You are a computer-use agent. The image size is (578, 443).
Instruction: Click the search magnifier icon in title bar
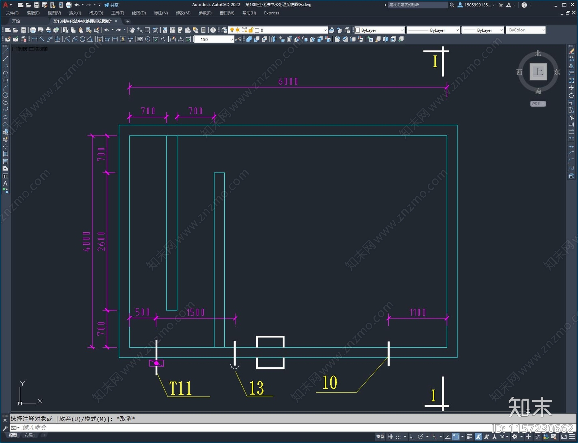(x=452, y=5)
